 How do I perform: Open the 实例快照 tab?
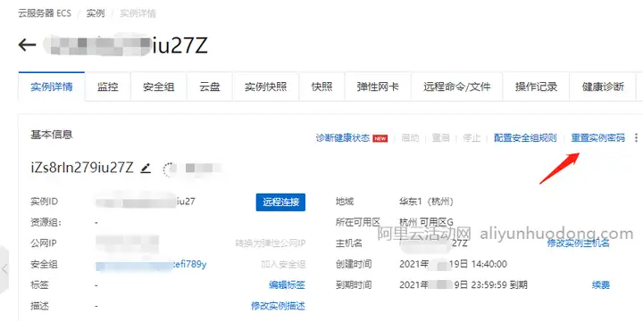(266, 86)
